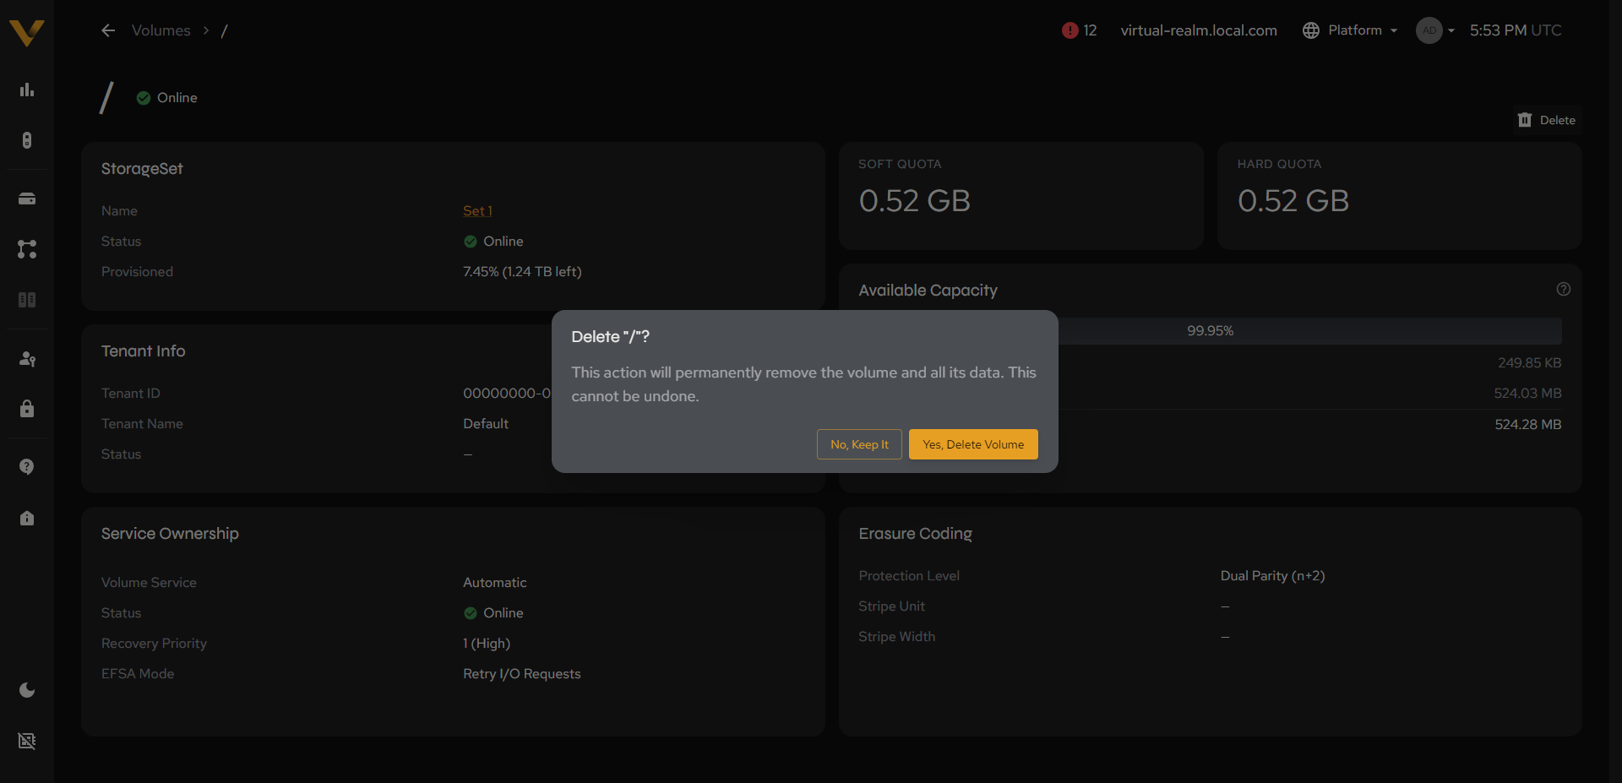The image size is (1622, 783).
Task: Expand the AD user avatar menu
Action: 1434,30
